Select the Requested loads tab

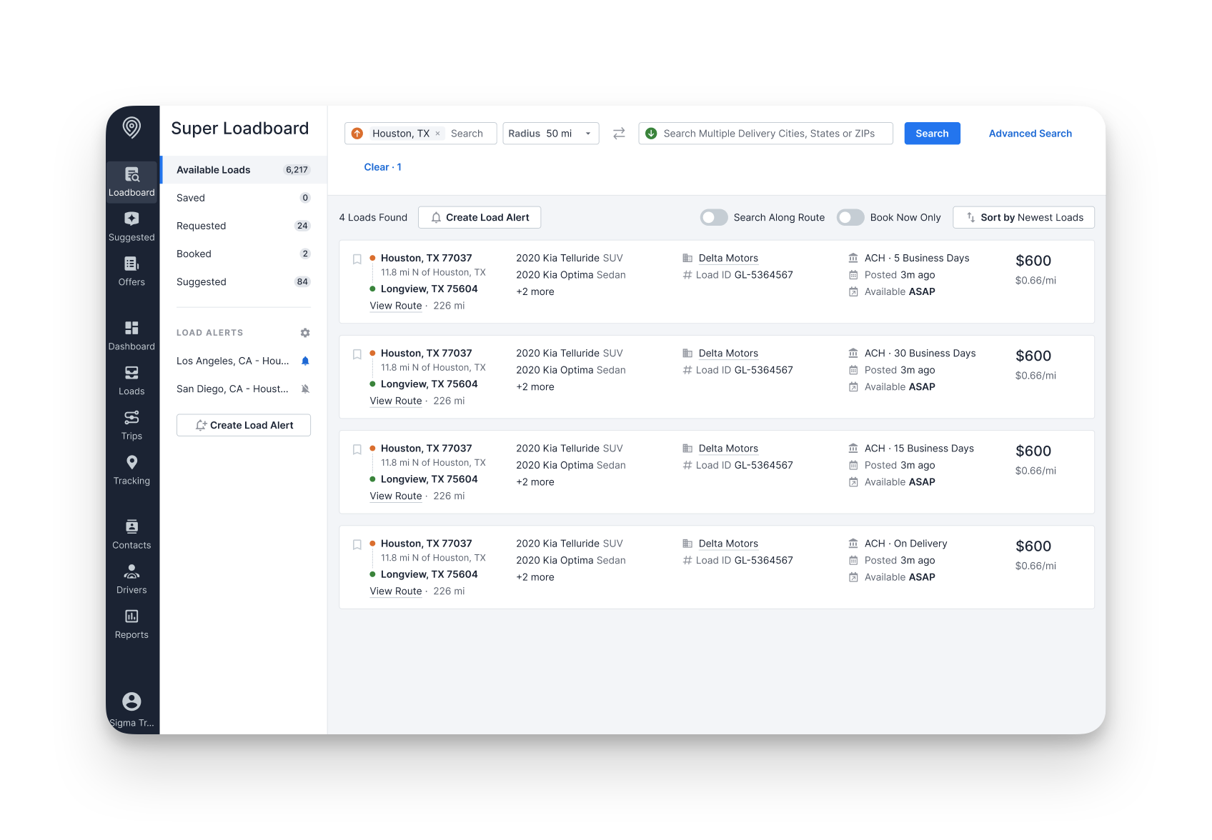click(x=244, y=226)
